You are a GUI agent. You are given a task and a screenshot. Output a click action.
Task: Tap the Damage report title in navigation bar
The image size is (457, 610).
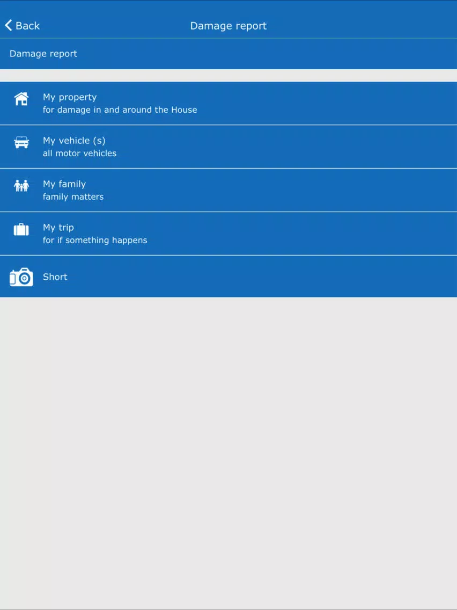[x=228, y=26]
